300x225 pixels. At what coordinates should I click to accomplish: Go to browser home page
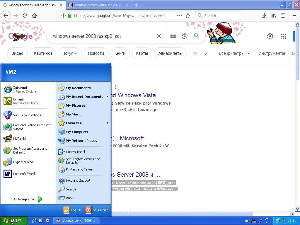[x=34, y=16]
